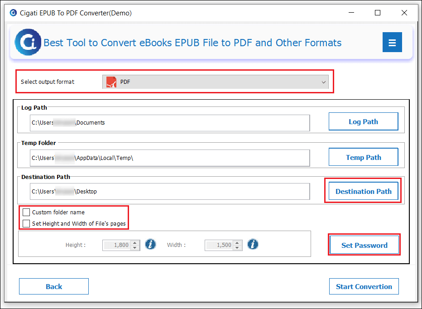Viewport: 422px width, 309px height.
Task: Increase the Height value with the stepper
Action: pyautogui.click(x=134, y=242)
